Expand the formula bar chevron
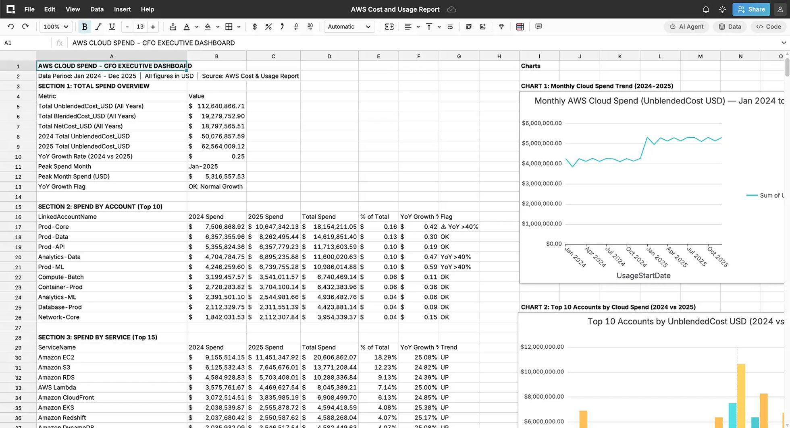 click(x=784, y=43)
